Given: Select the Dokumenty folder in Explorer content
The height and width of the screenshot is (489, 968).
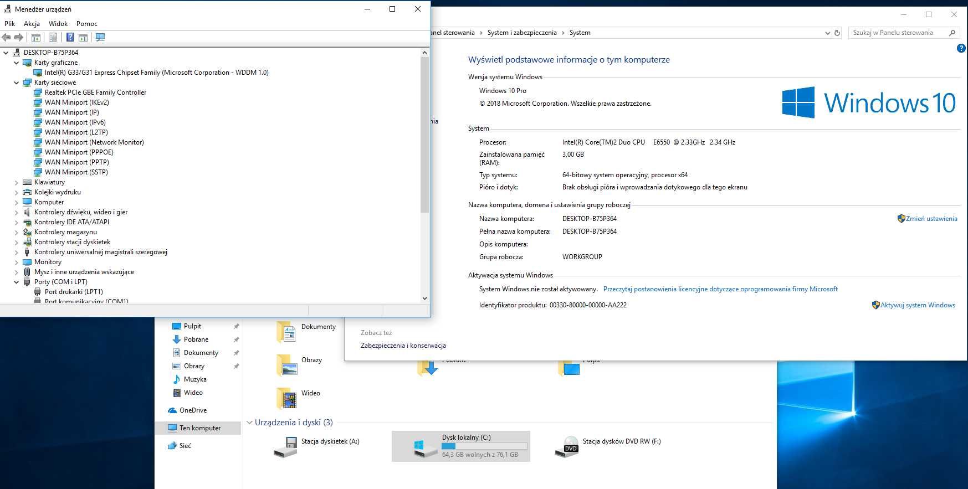Looking at the screenshot, I should (306, 332).
